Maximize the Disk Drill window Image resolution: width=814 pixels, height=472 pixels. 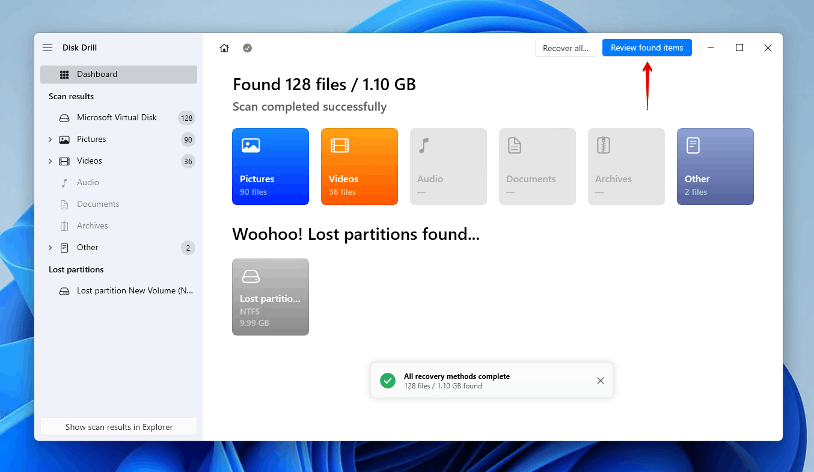pyautogui.click(x=739, y=48)
